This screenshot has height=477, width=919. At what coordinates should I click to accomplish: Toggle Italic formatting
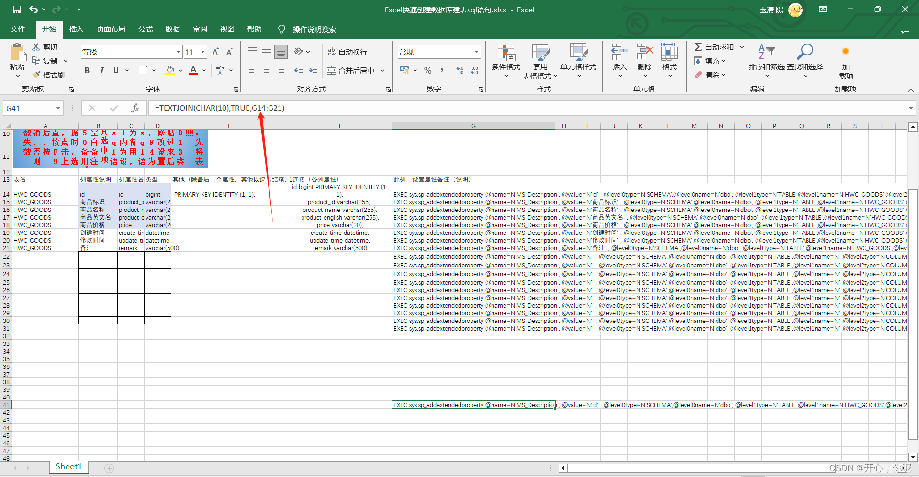coord(101,70)
